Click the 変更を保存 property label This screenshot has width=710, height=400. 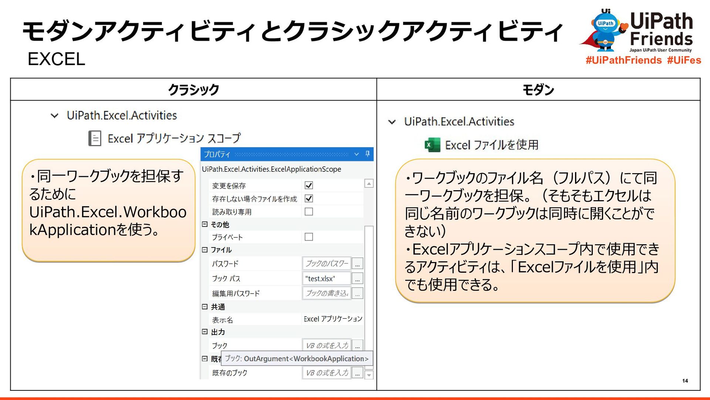(229, 185)
